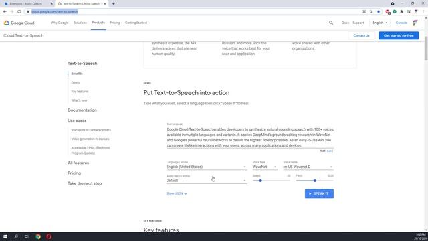Adjust the Speed slider handle

coord(260,181)
